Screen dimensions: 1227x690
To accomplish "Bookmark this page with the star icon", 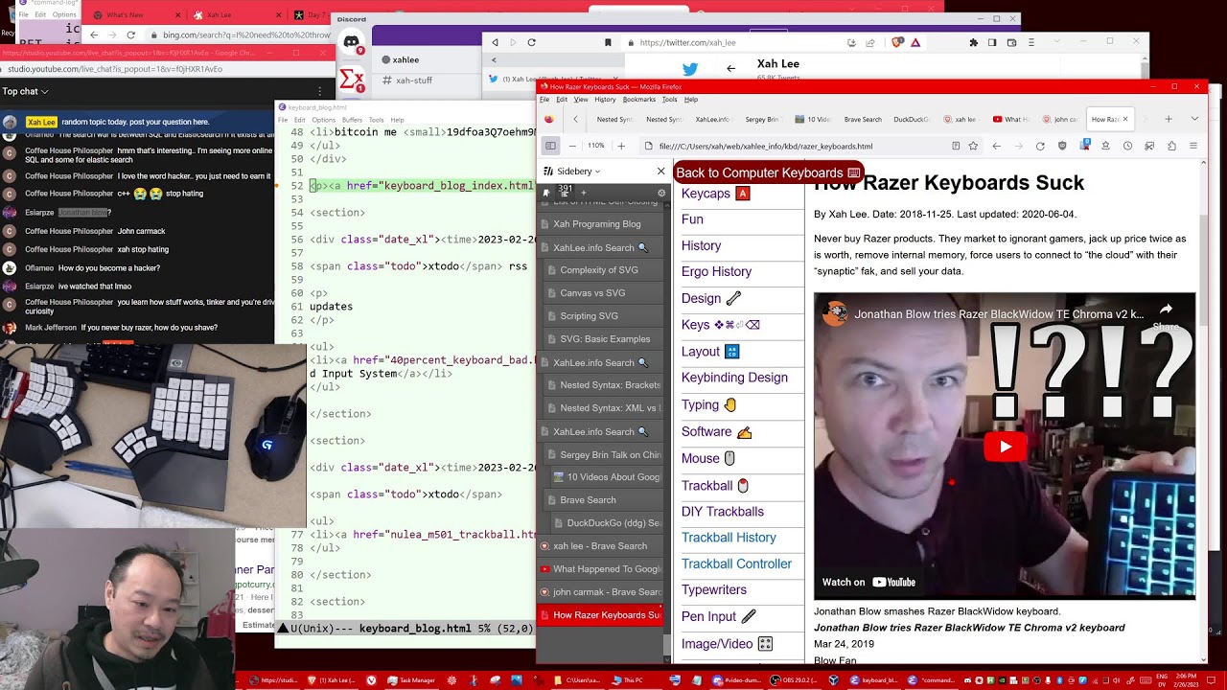I will point(973,146).
